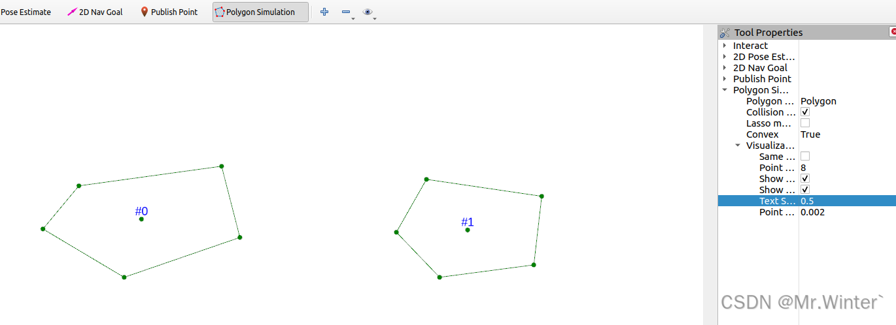Click the blue minus remove-tool icon

345,12
